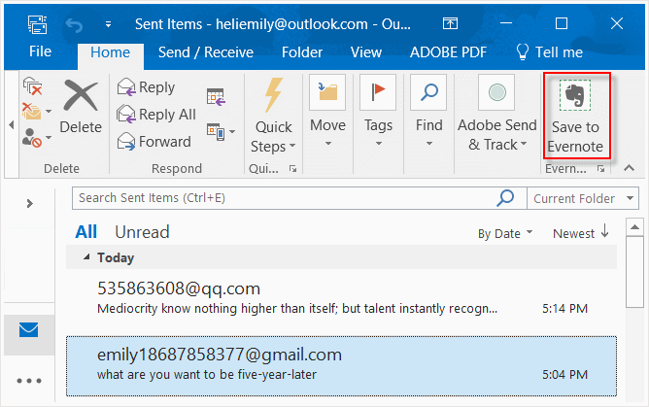The height and width of the screenshot is (407, 649).
Task: Click Reply All button
Action: click(156, 115)
